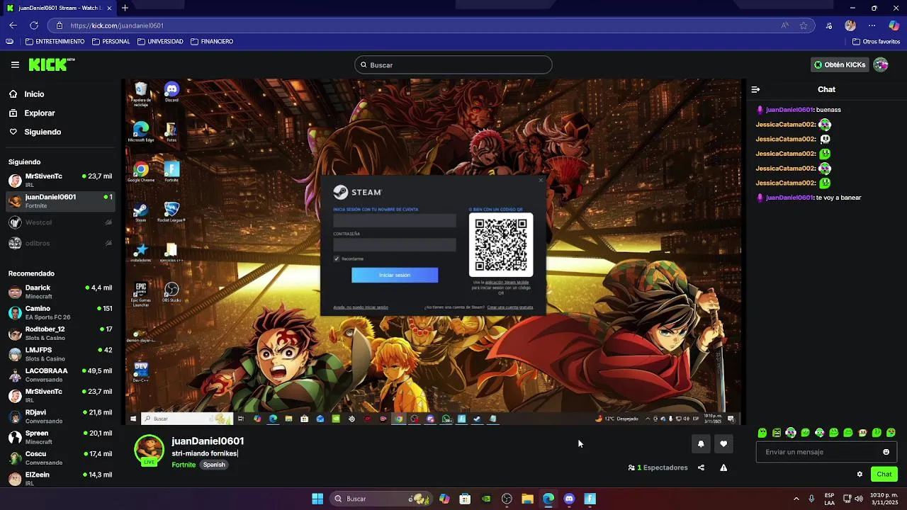Open recommended channel LACOBRAAA
This screenshot has width=907, height=510.
(x=60, y=375)
